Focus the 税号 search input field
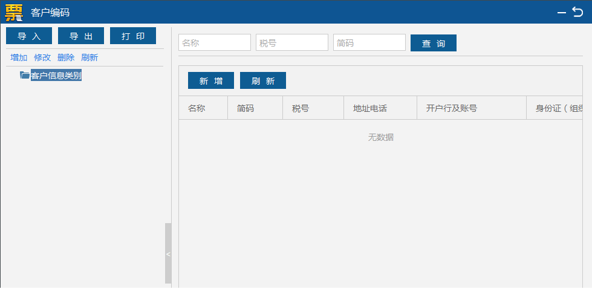 [292, 42]
